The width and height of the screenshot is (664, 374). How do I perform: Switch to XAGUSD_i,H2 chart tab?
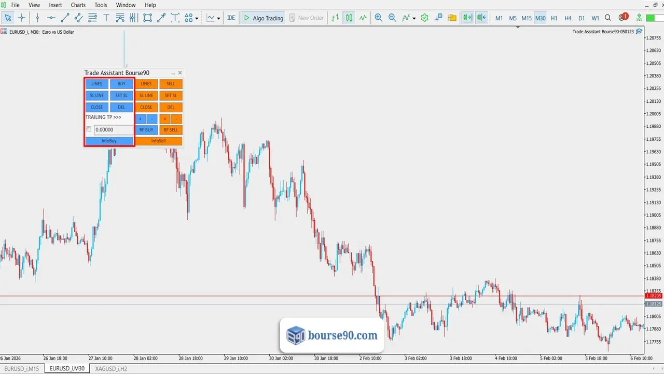click(110, 369)
